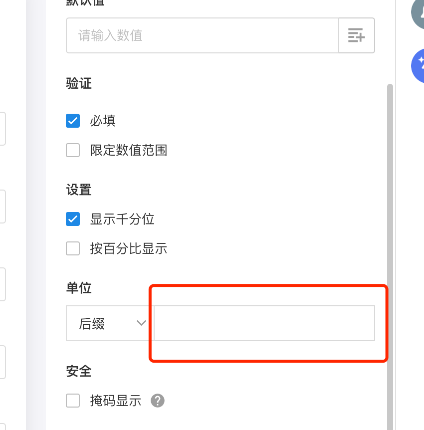Viewport: 424px width, 430px height.
Task: Click the 安全 section heading
Action: pos(79,371)
